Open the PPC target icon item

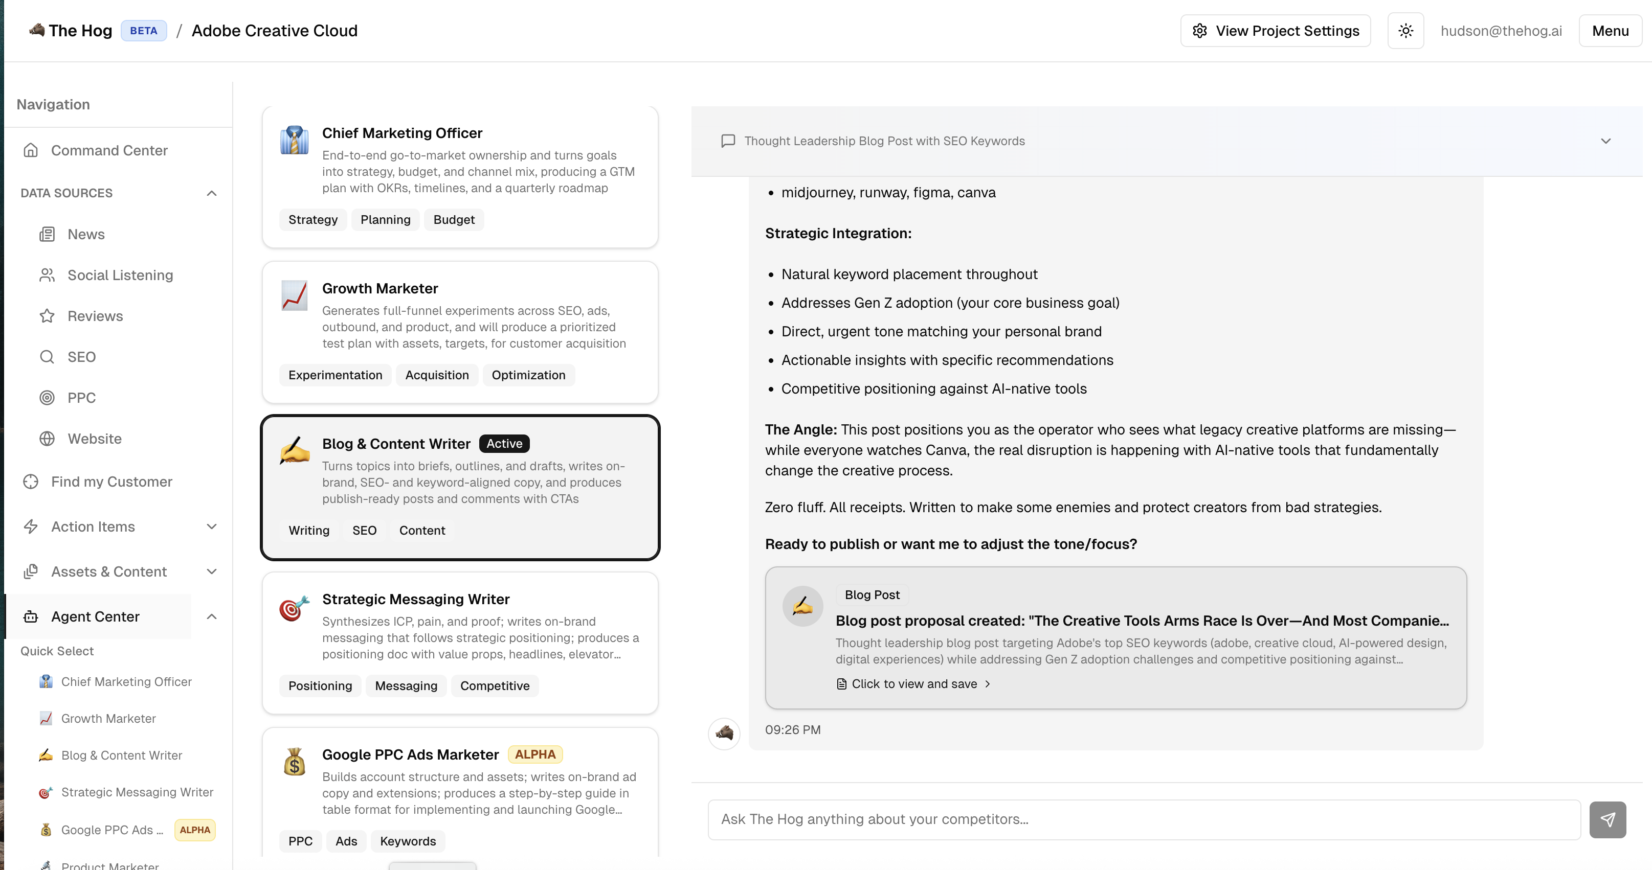tap(81, 398)
